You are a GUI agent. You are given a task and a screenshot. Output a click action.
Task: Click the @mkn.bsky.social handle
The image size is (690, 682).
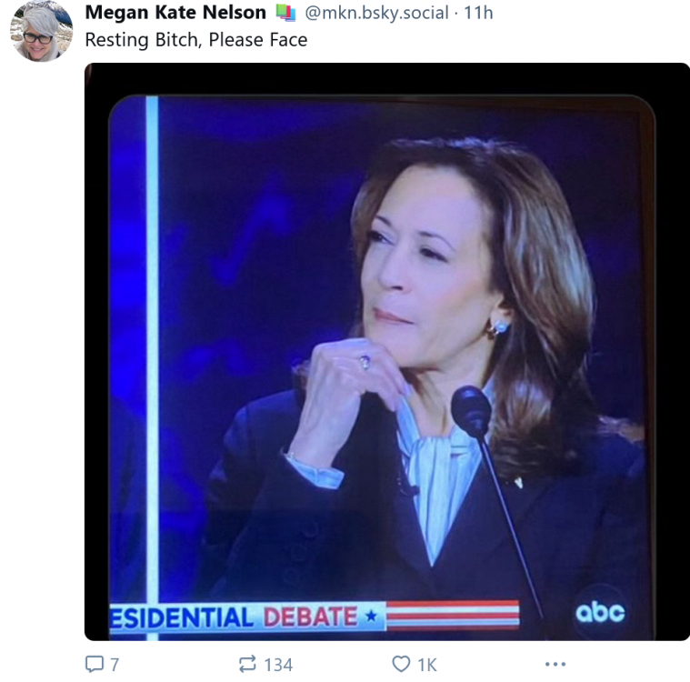(375, 13)
